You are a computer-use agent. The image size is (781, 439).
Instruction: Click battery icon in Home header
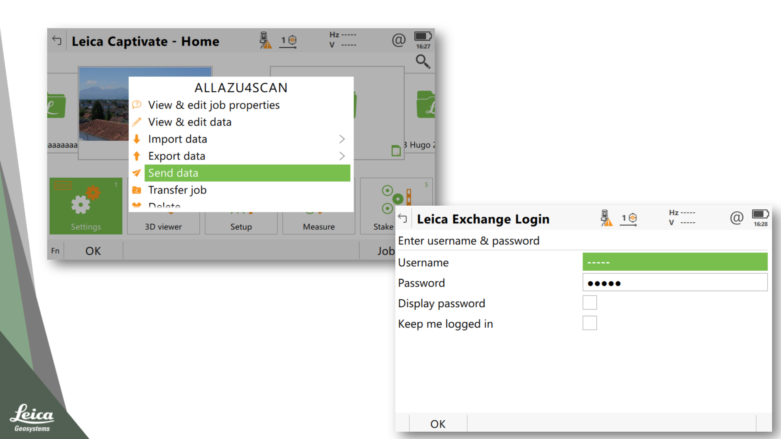click(423, 36)
